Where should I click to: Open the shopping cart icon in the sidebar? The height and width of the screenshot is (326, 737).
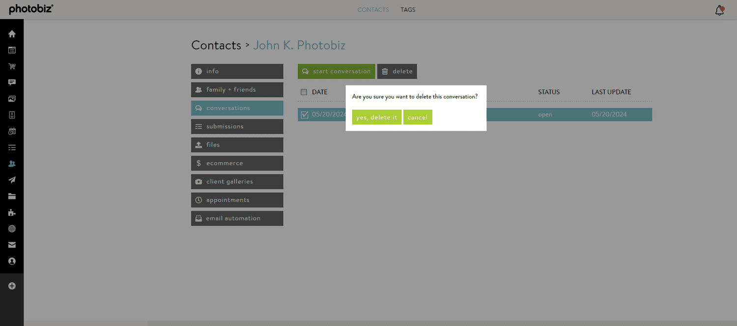(12, 66)
